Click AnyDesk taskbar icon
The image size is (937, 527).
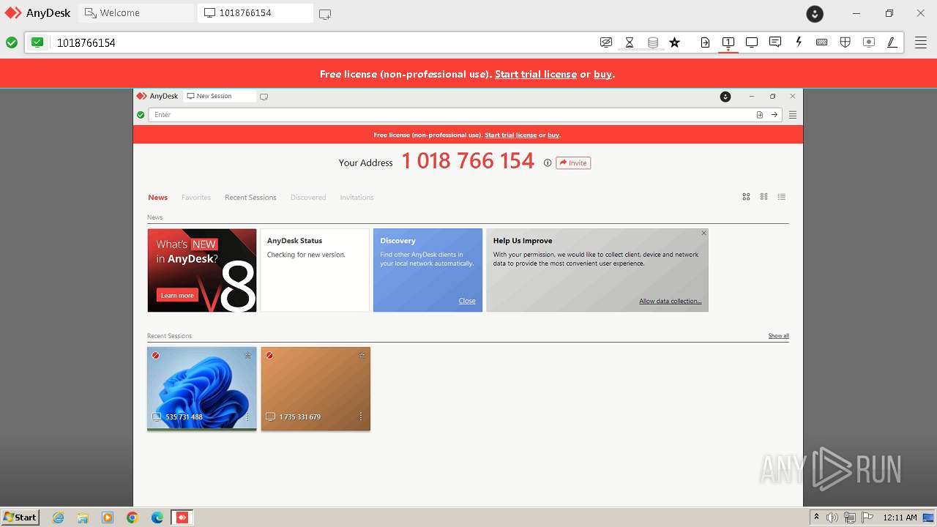(x=182, y=517)
